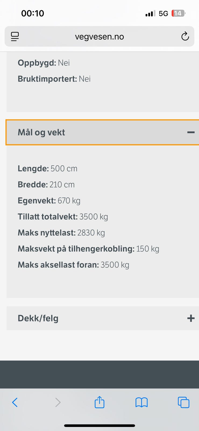199x431 pixels.
Task: Tap the home indicator bar
Action: tap(99, 426)
